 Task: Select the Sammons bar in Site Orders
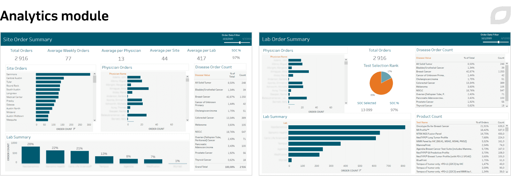point(63,74)
